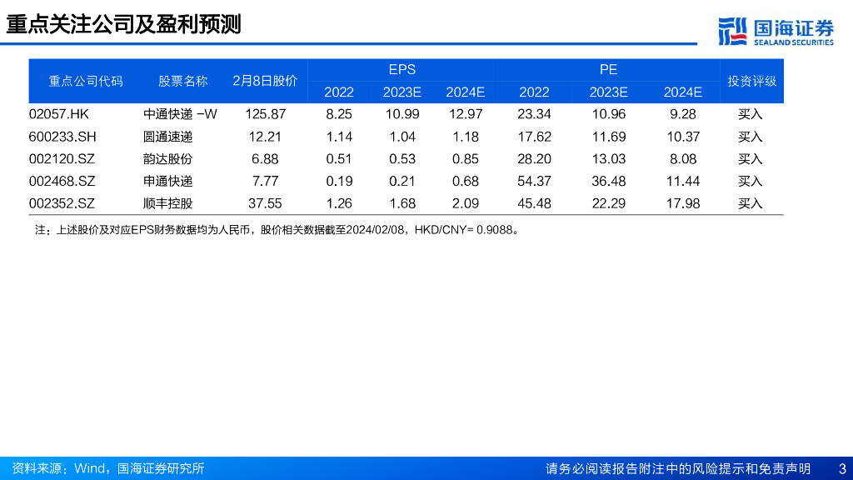Click the PE group header
Image resolution: width=853 pixels, height=480 pixels.
(608, 70)
